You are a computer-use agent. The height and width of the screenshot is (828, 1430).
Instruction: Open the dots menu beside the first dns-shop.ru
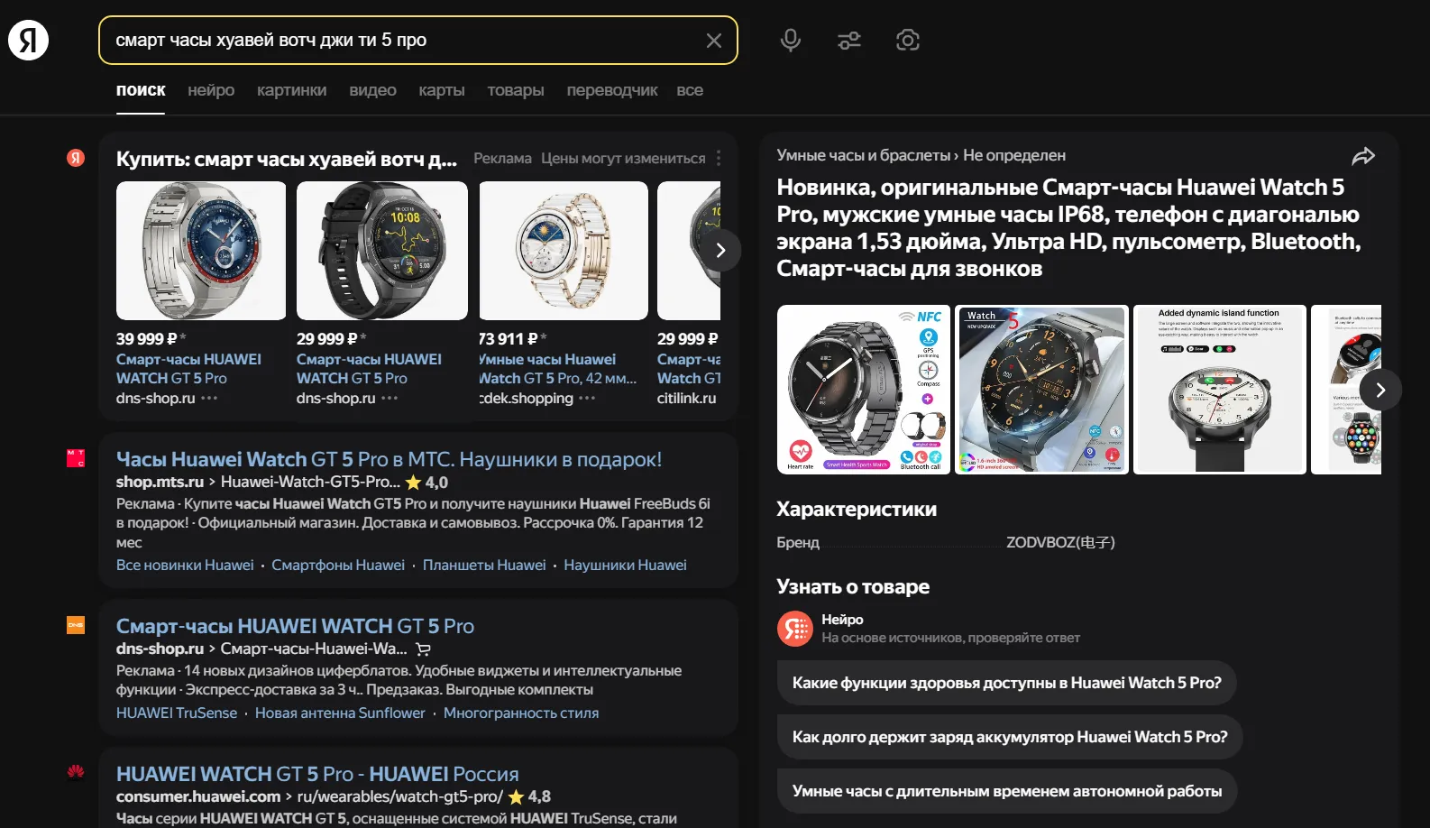click(x=209, y=398)
